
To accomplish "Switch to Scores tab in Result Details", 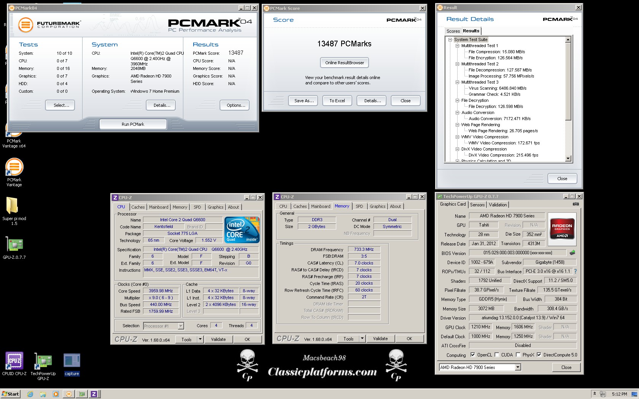I will tap(453, 31).
